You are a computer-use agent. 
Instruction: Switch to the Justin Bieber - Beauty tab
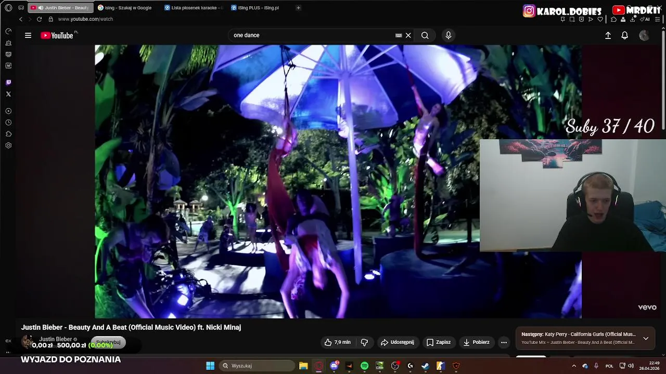pos(60,8)
